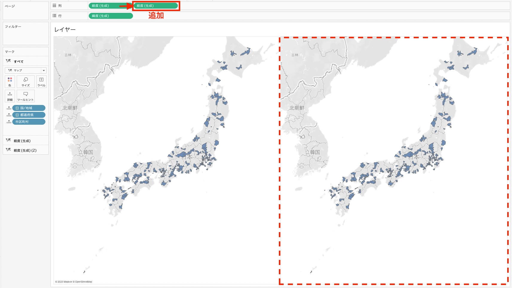
Task: Click 吉林 label on left map
Action: point(68,55)
